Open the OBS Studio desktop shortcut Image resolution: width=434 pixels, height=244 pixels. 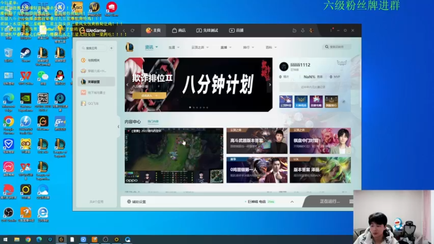(9, 215)
